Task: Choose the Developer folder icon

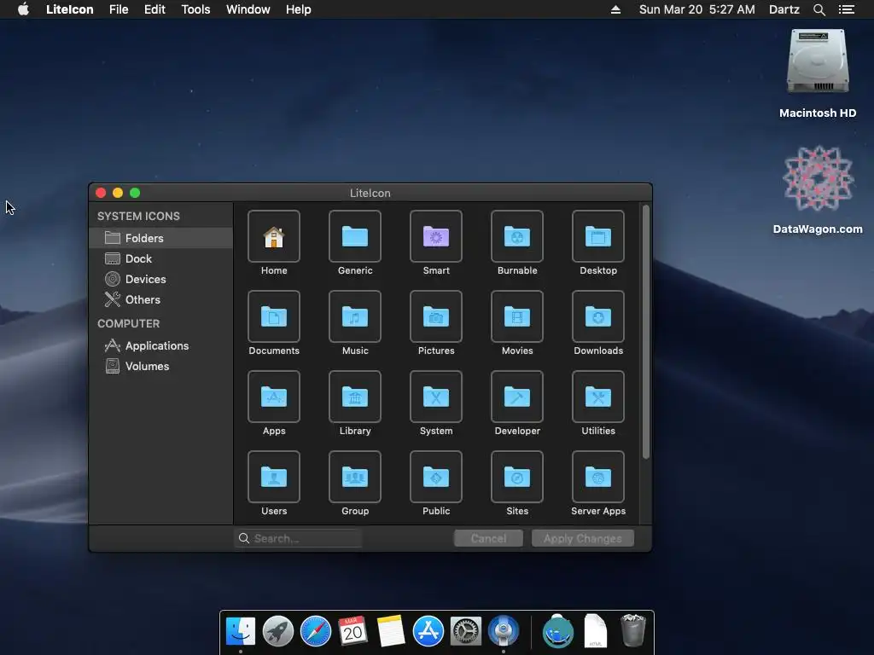Action: pos(517,397)
